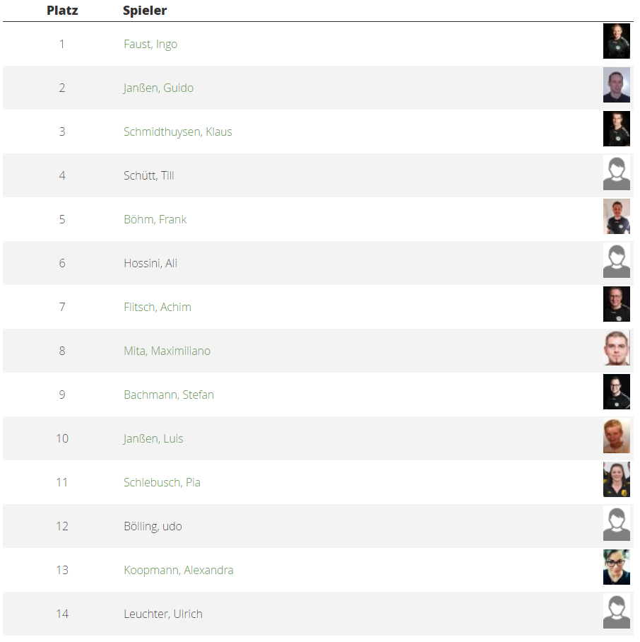
Task: Open Alexandra Koopmann's profile photo
Action: click(616, 567)
